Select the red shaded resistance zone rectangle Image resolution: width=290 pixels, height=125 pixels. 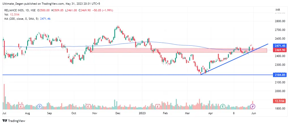point(179,51)
